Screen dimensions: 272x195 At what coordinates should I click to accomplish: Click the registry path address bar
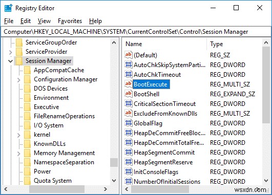136,32
